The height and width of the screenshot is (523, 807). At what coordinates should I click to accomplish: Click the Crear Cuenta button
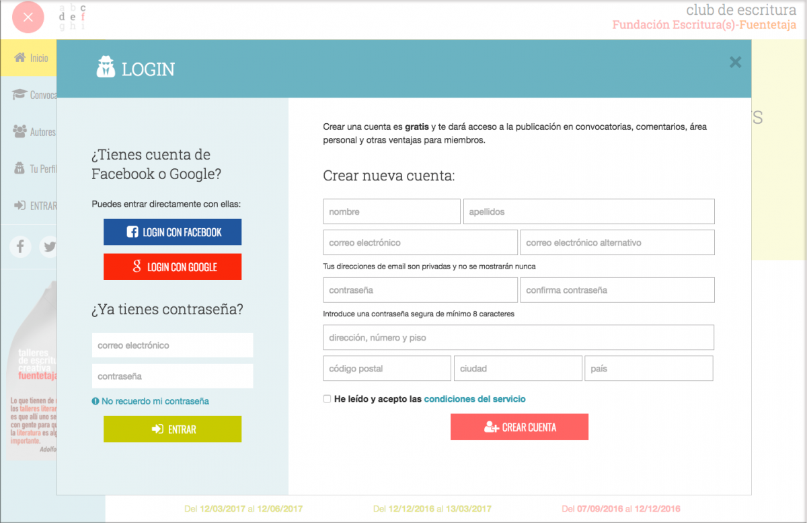coord(519,427)
